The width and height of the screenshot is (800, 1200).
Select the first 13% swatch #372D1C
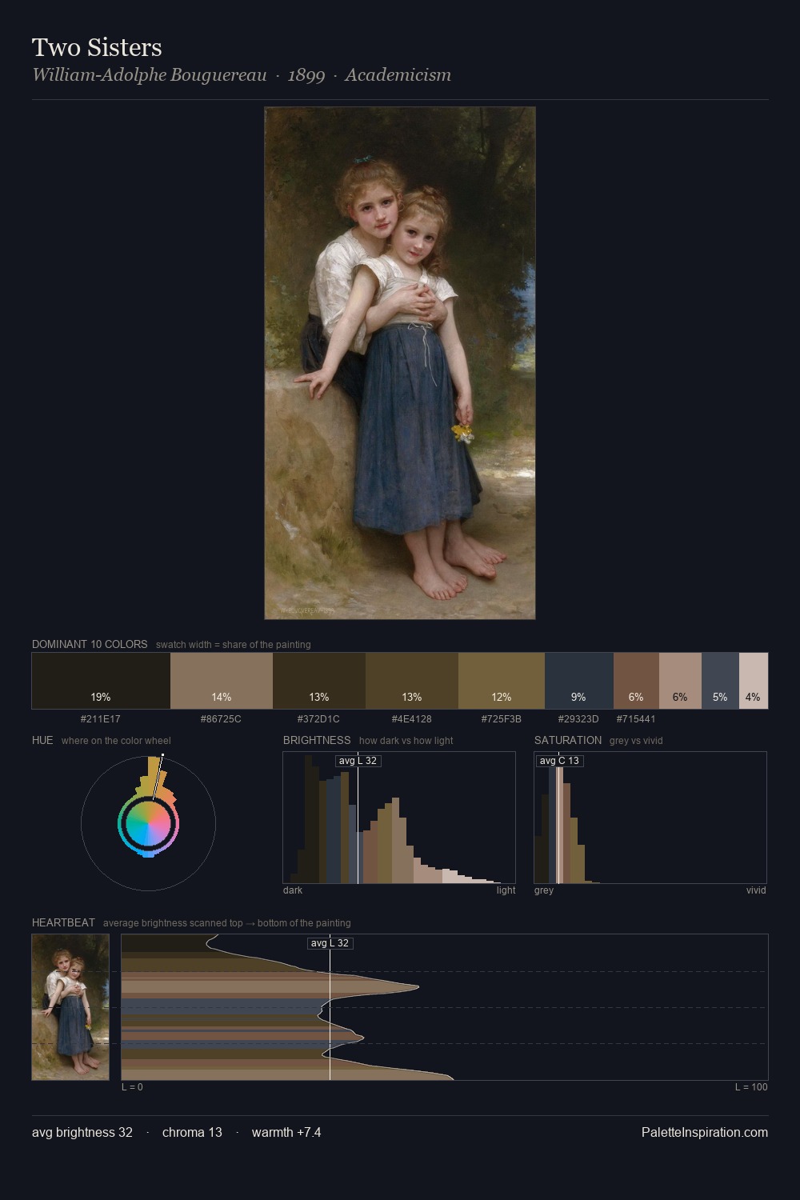pos(319,681)
